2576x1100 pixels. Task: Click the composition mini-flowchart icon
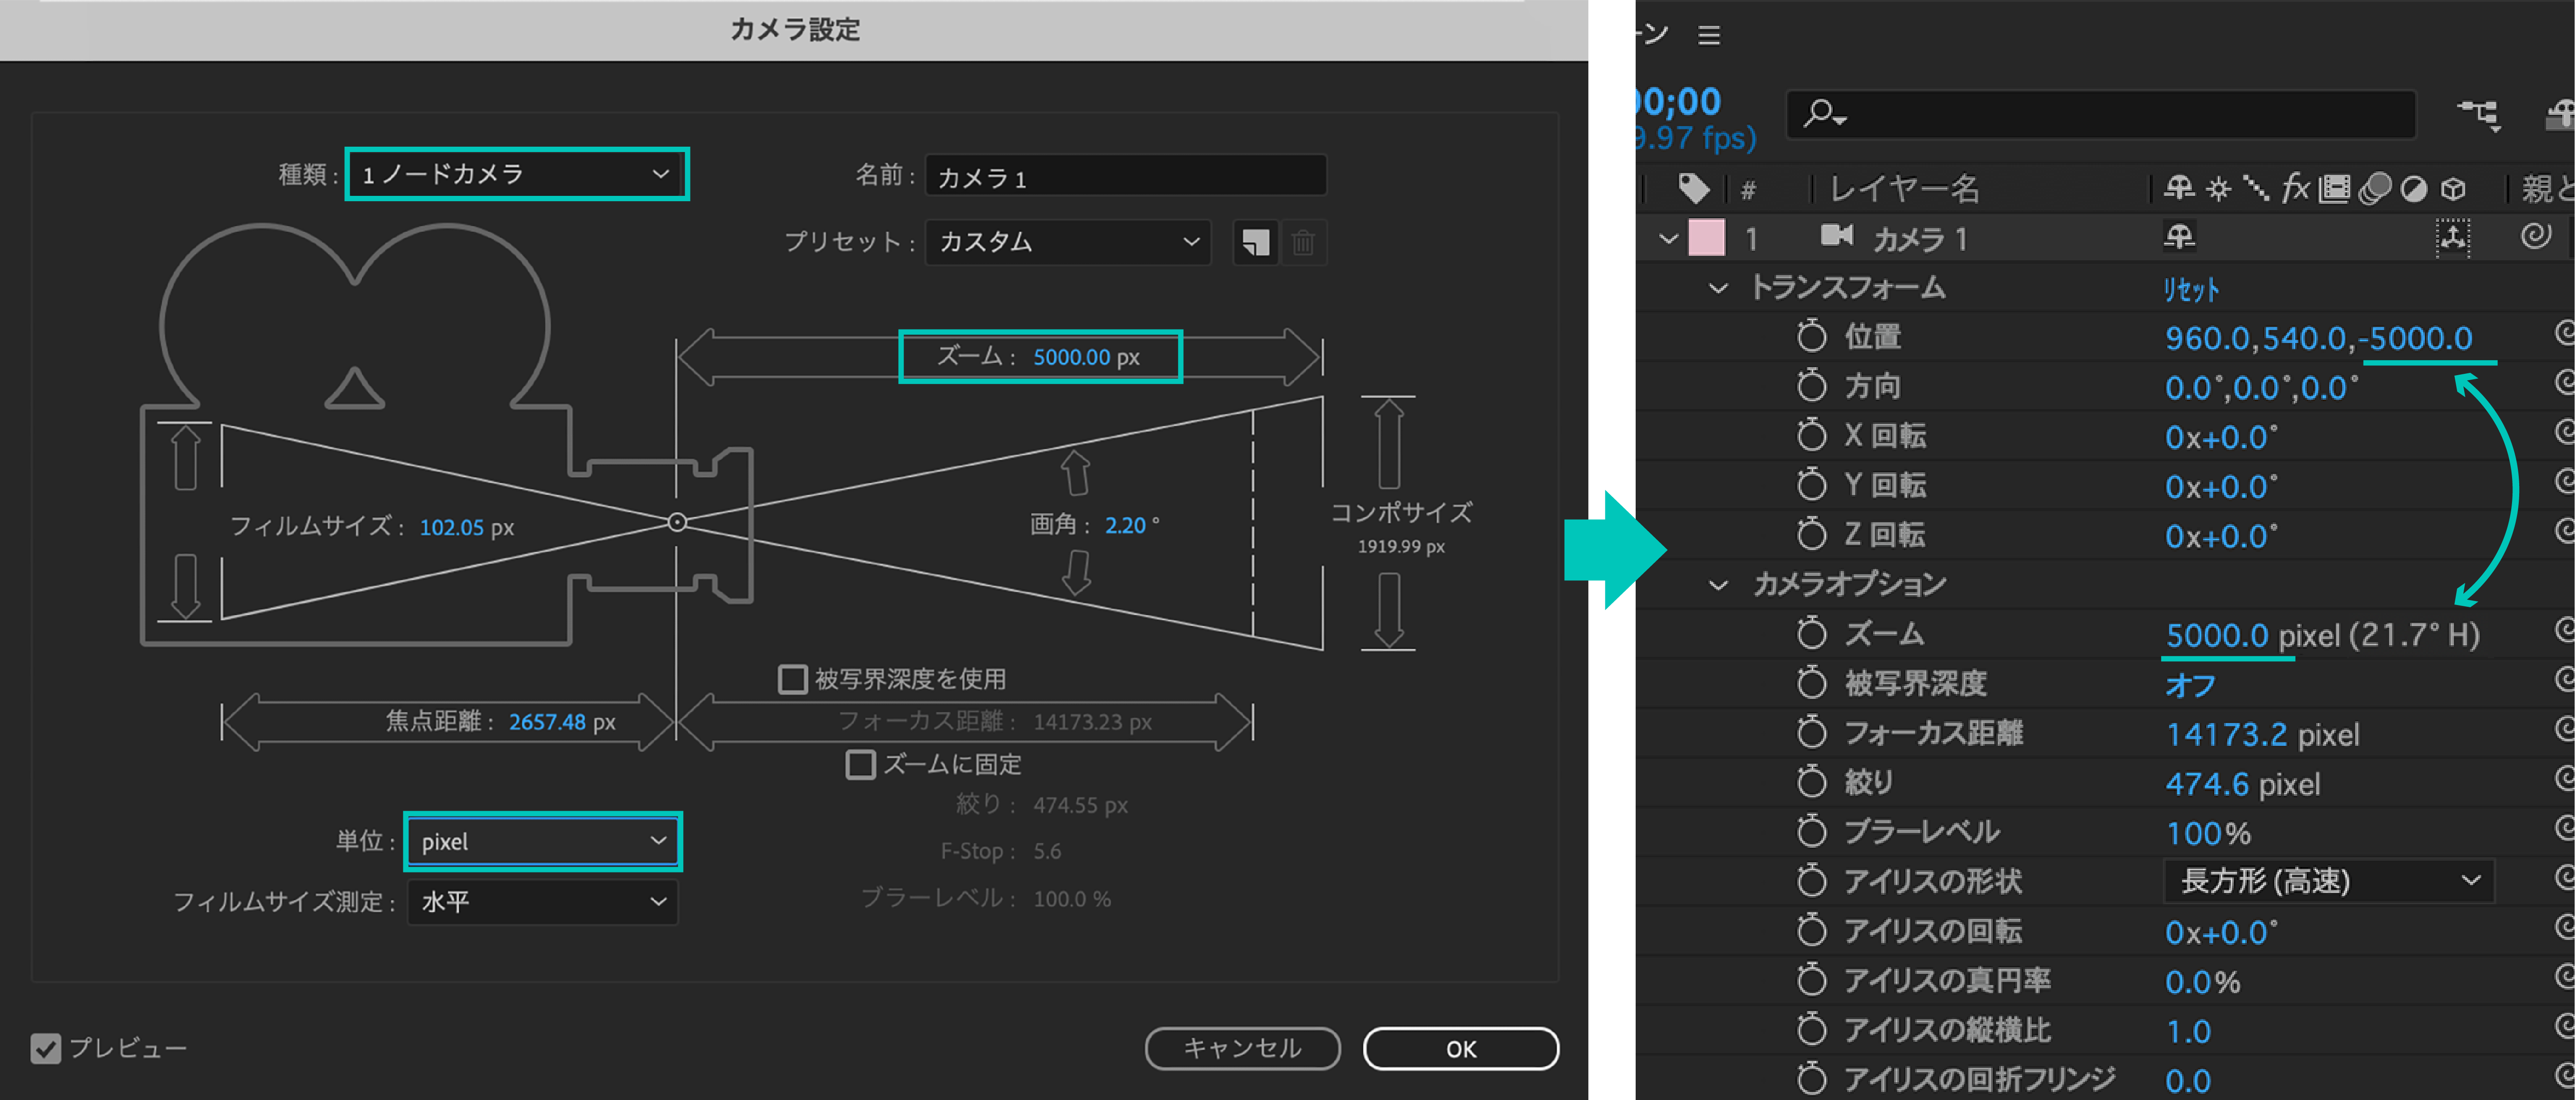(x=2480, y=114)
